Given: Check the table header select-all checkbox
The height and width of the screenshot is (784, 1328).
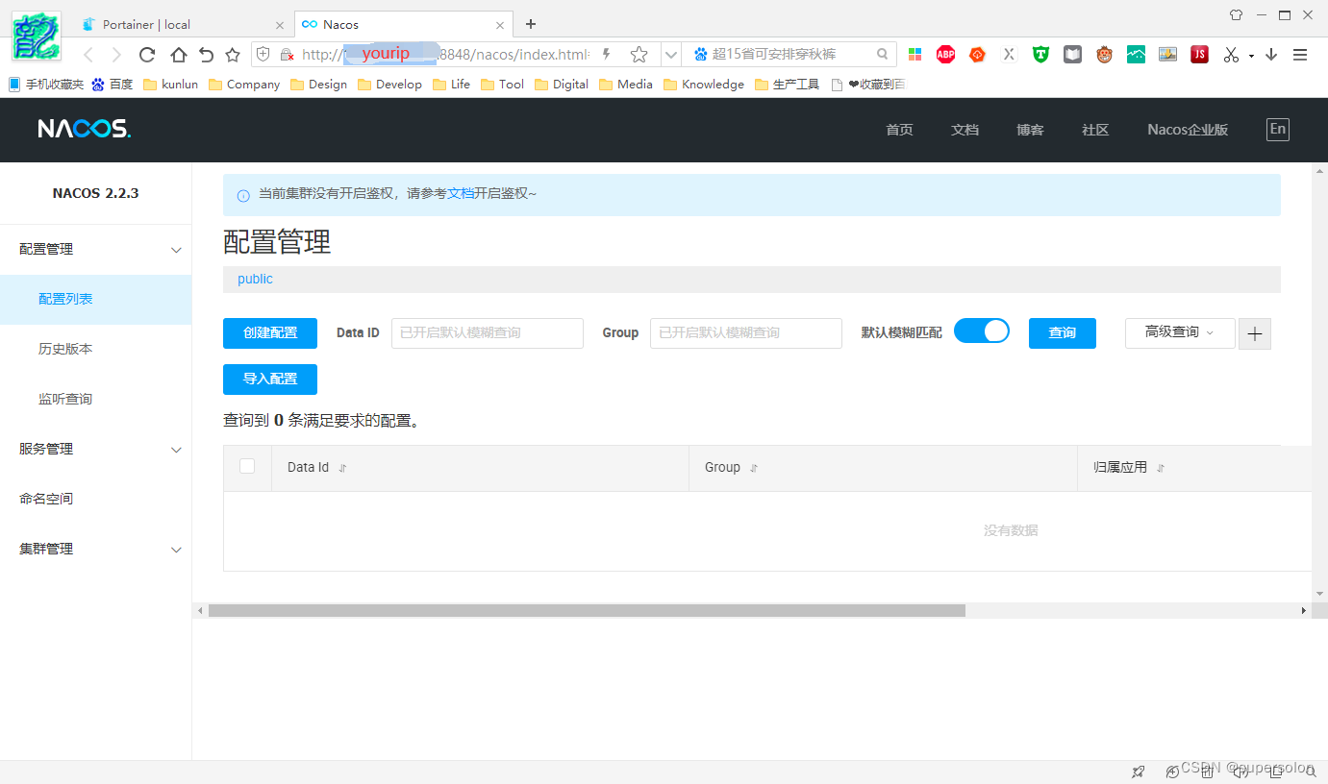Looking at the screenshot, I should 247,466.
